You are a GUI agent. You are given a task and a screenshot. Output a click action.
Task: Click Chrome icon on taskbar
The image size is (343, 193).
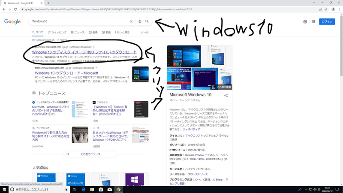coord(118,190)
